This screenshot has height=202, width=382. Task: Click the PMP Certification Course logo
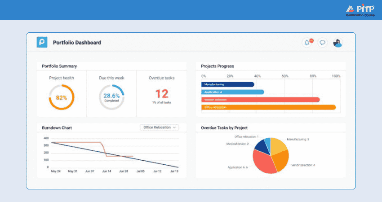[360, 10]
